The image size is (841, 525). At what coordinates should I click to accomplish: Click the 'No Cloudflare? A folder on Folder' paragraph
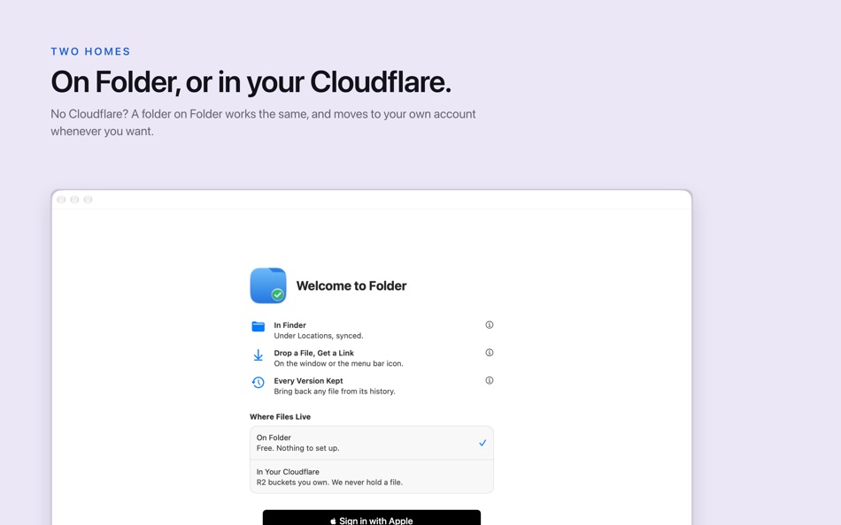(263, 123)
